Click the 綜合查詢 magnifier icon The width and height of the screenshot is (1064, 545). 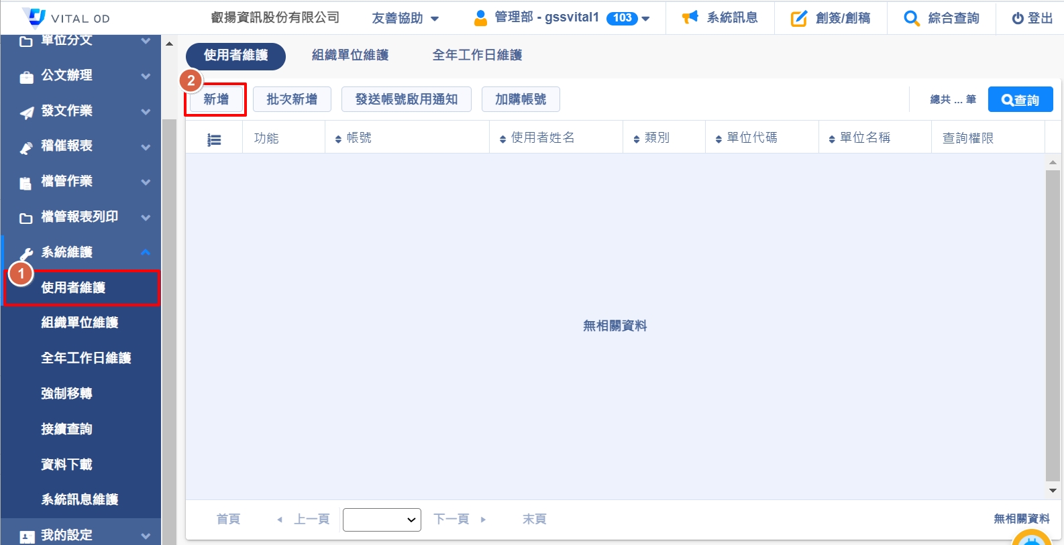click(x=911, y=18)
